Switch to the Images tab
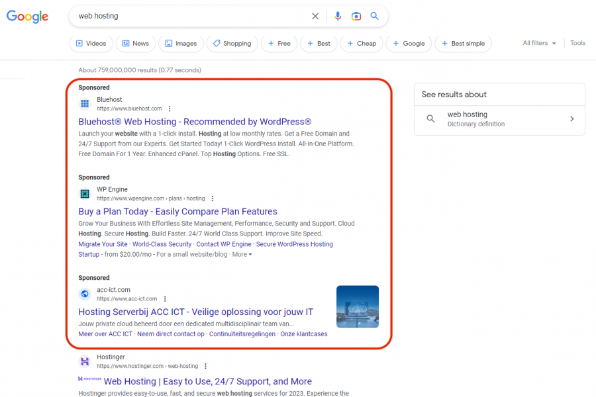This screenshot has width=596, height=397. coord(181,44)
